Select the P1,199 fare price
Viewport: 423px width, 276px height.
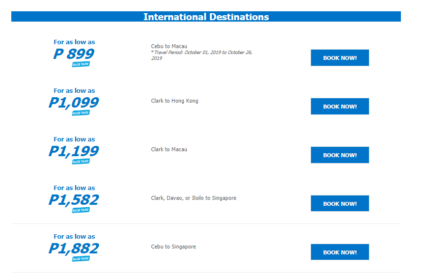pos(74,151)
